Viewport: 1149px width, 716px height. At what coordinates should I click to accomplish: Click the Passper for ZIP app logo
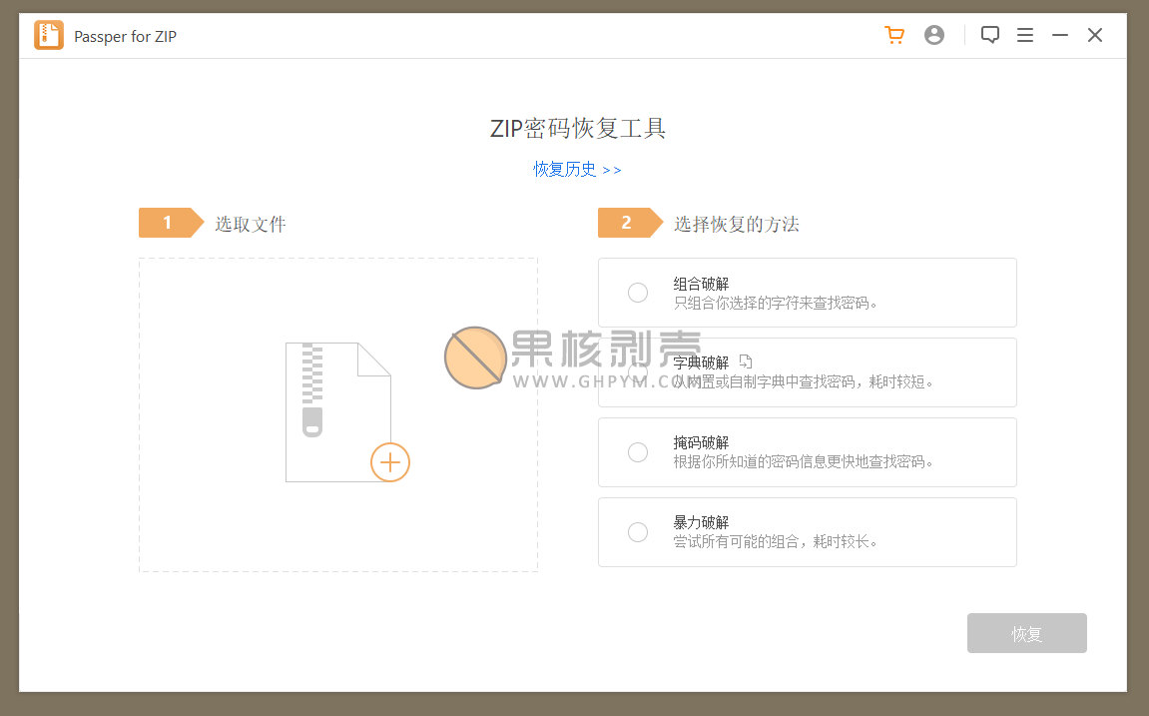click(x=49, y=35)
